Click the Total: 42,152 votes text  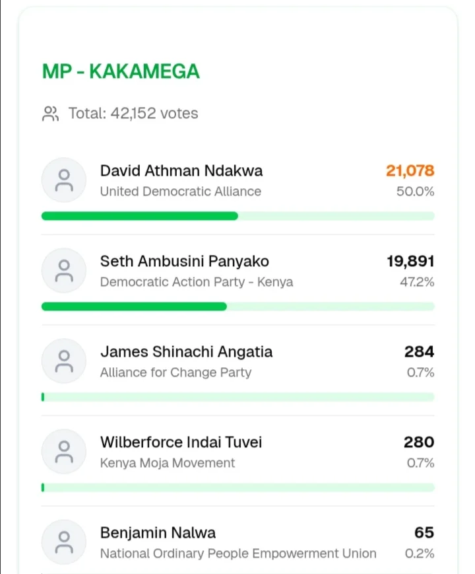click(x=133, y=114)
